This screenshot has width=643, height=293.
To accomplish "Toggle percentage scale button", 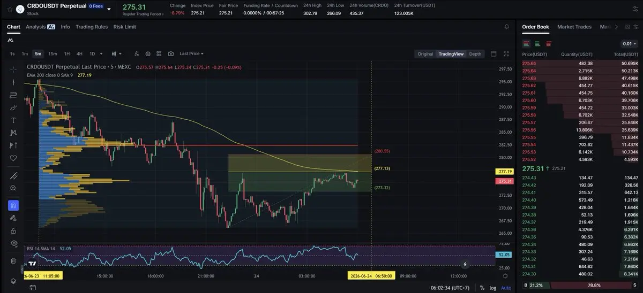I will [482, 288].
